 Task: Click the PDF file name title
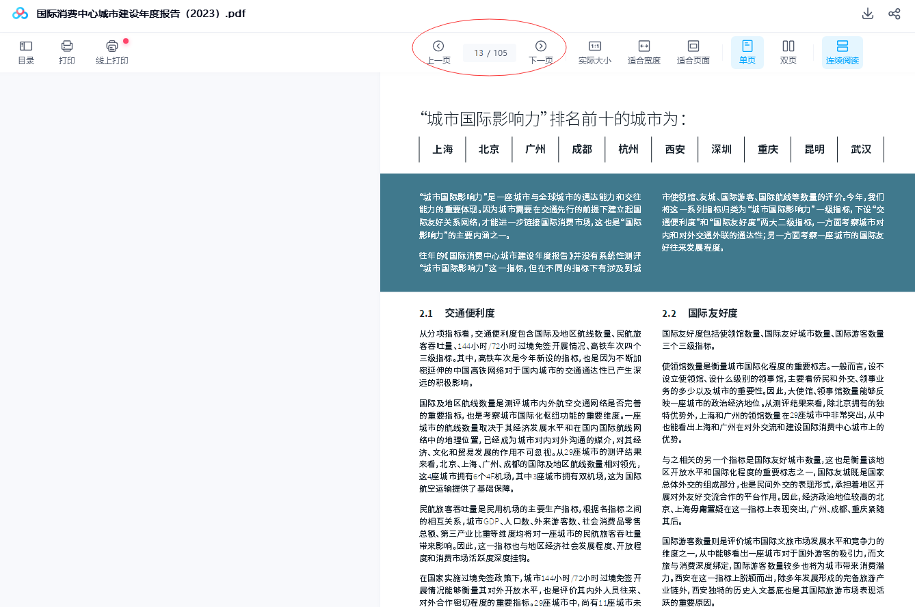pyautogui.click(x=140, y=14)
